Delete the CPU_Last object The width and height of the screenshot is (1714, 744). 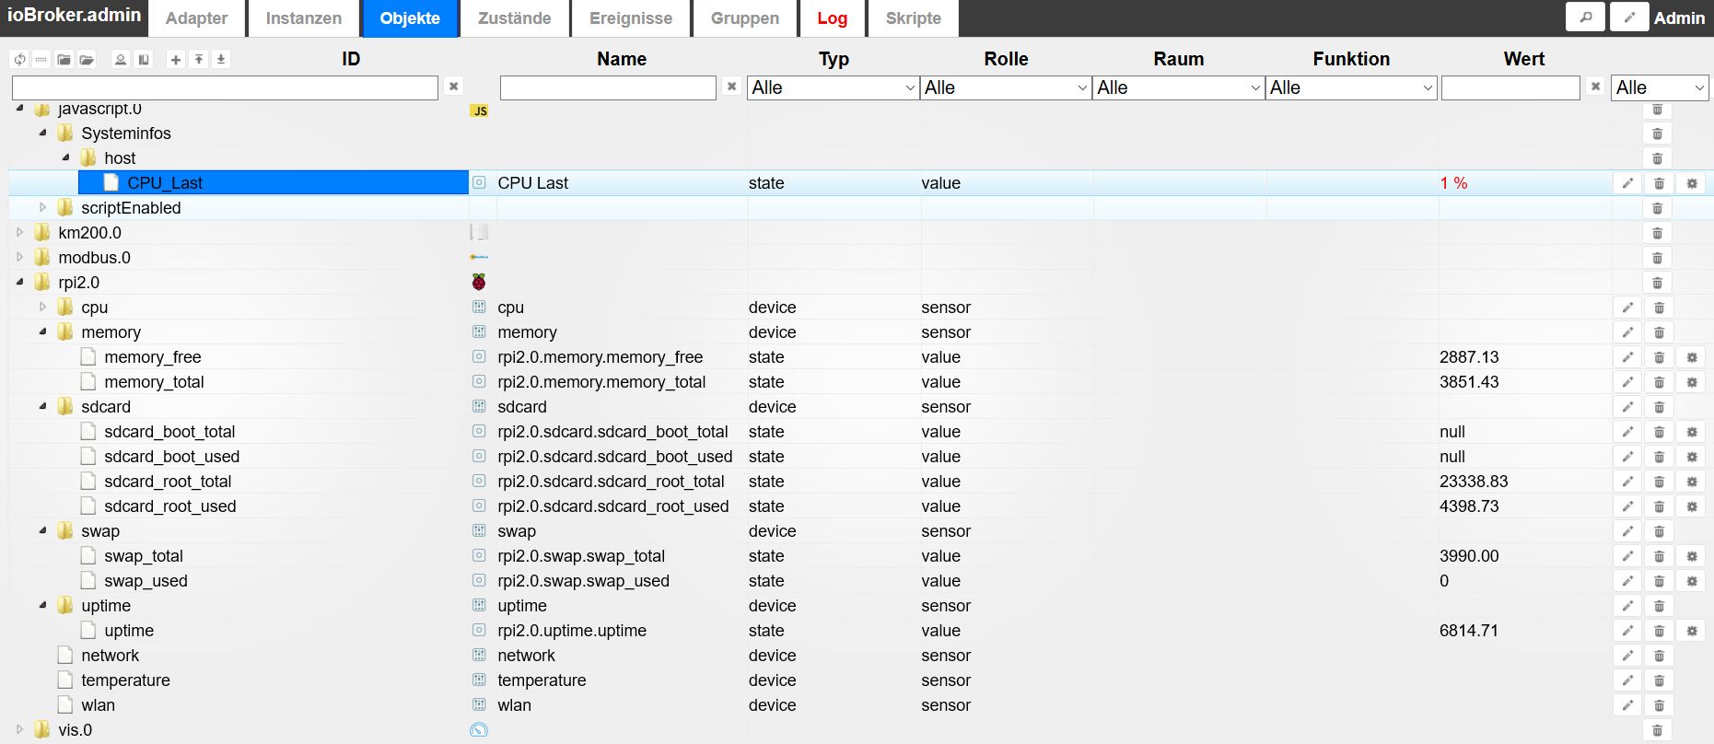[x=1659, y=183]
